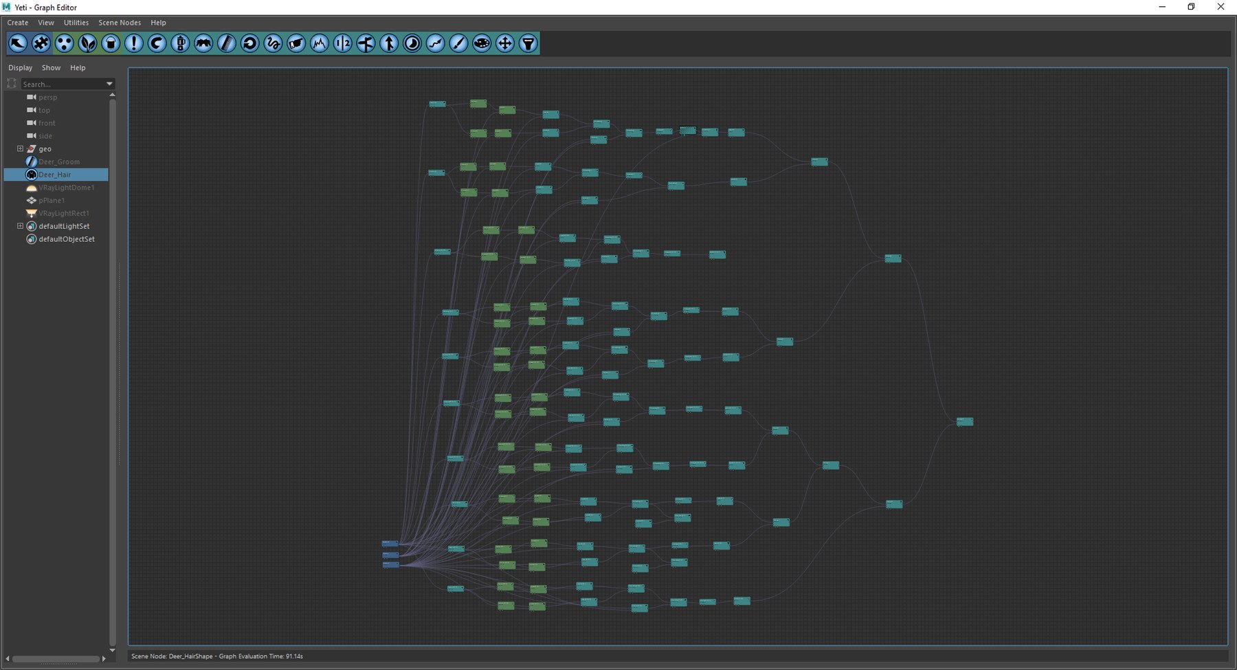Viewport: 1237px width, 670px height.
Task: Click the outliner vertical scrollbar
Action: point(112,371)
